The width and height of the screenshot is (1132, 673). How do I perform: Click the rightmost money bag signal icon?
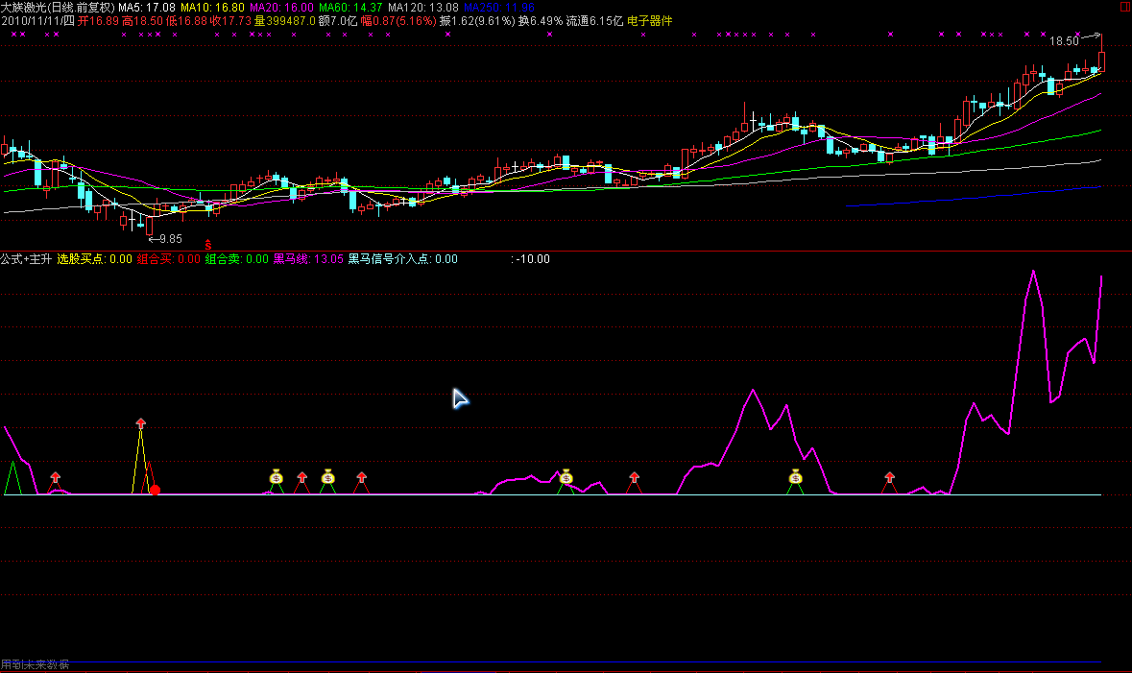(795, 476)
